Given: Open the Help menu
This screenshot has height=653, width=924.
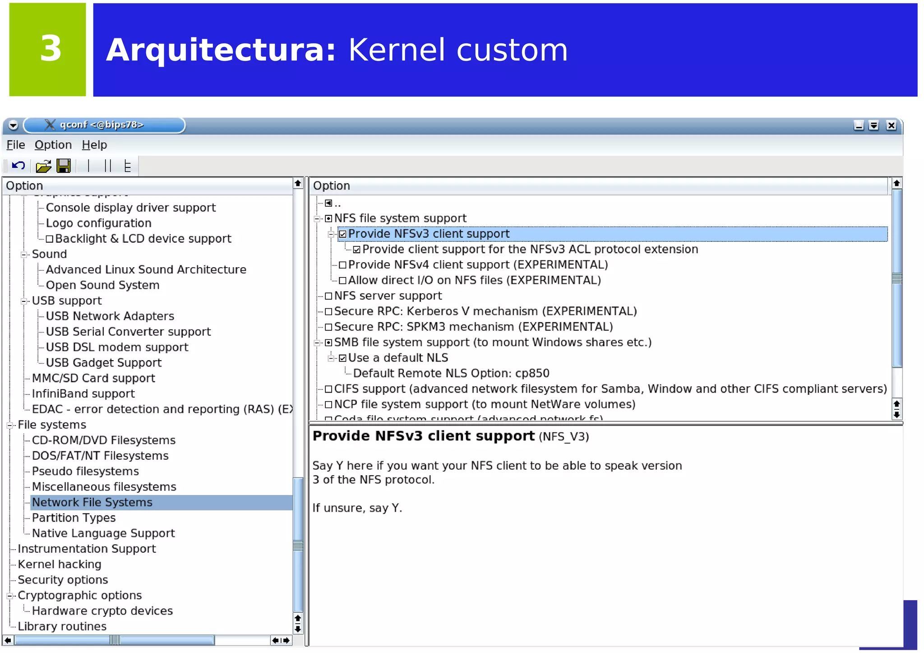Looking at the screenshot, I should tap(94, 145).
